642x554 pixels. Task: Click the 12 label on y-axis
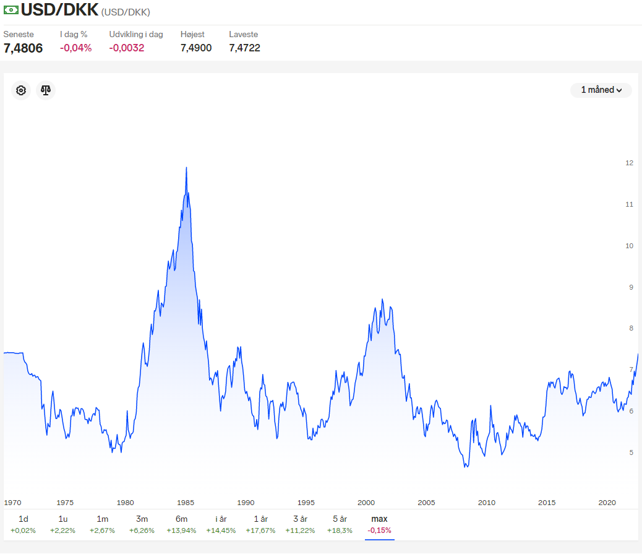pyautogui.click(x=629, y=163)
